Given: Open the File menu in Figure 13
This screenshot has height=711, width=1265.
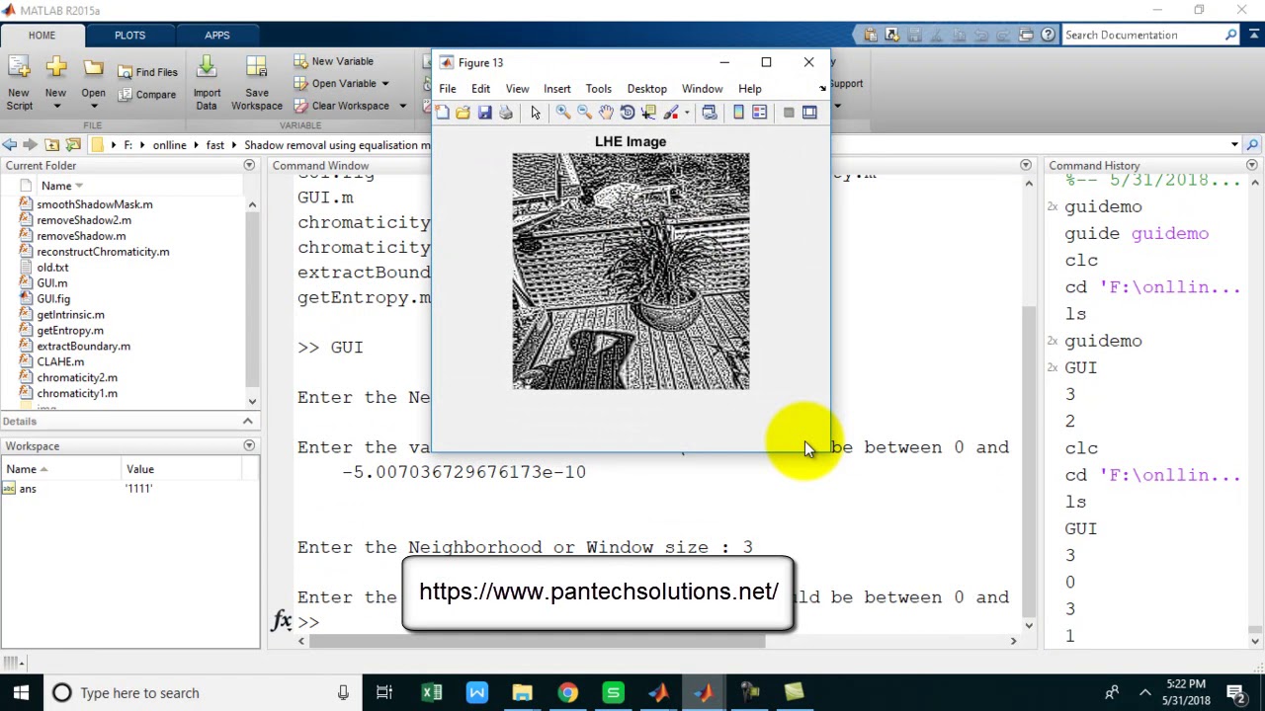Looking at the screenshot, I should coord(448,89).
